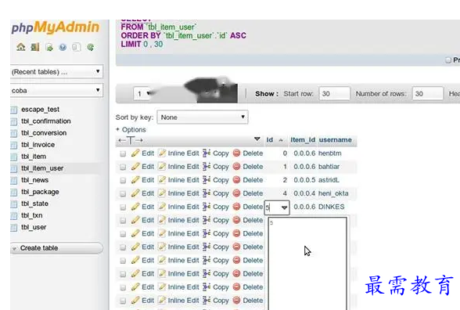Open the column visibility dropdown triangle
Screen dimensions: 460x310
point(257,139)
